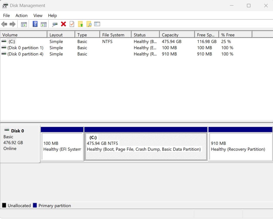
Task: Sort by the Layout column header
Action: tap(61, 35)
